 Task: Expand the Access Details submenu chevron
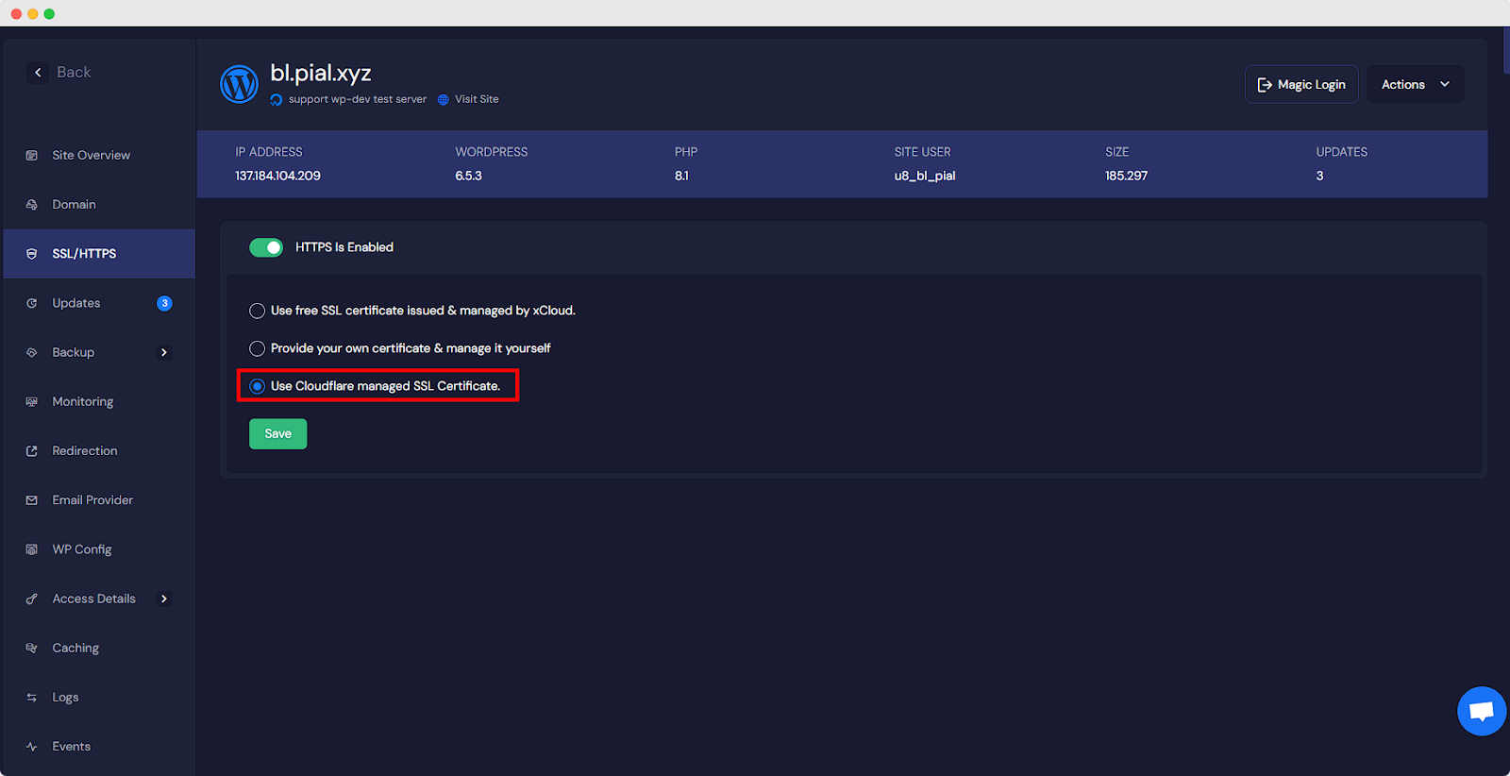(164, 599)
